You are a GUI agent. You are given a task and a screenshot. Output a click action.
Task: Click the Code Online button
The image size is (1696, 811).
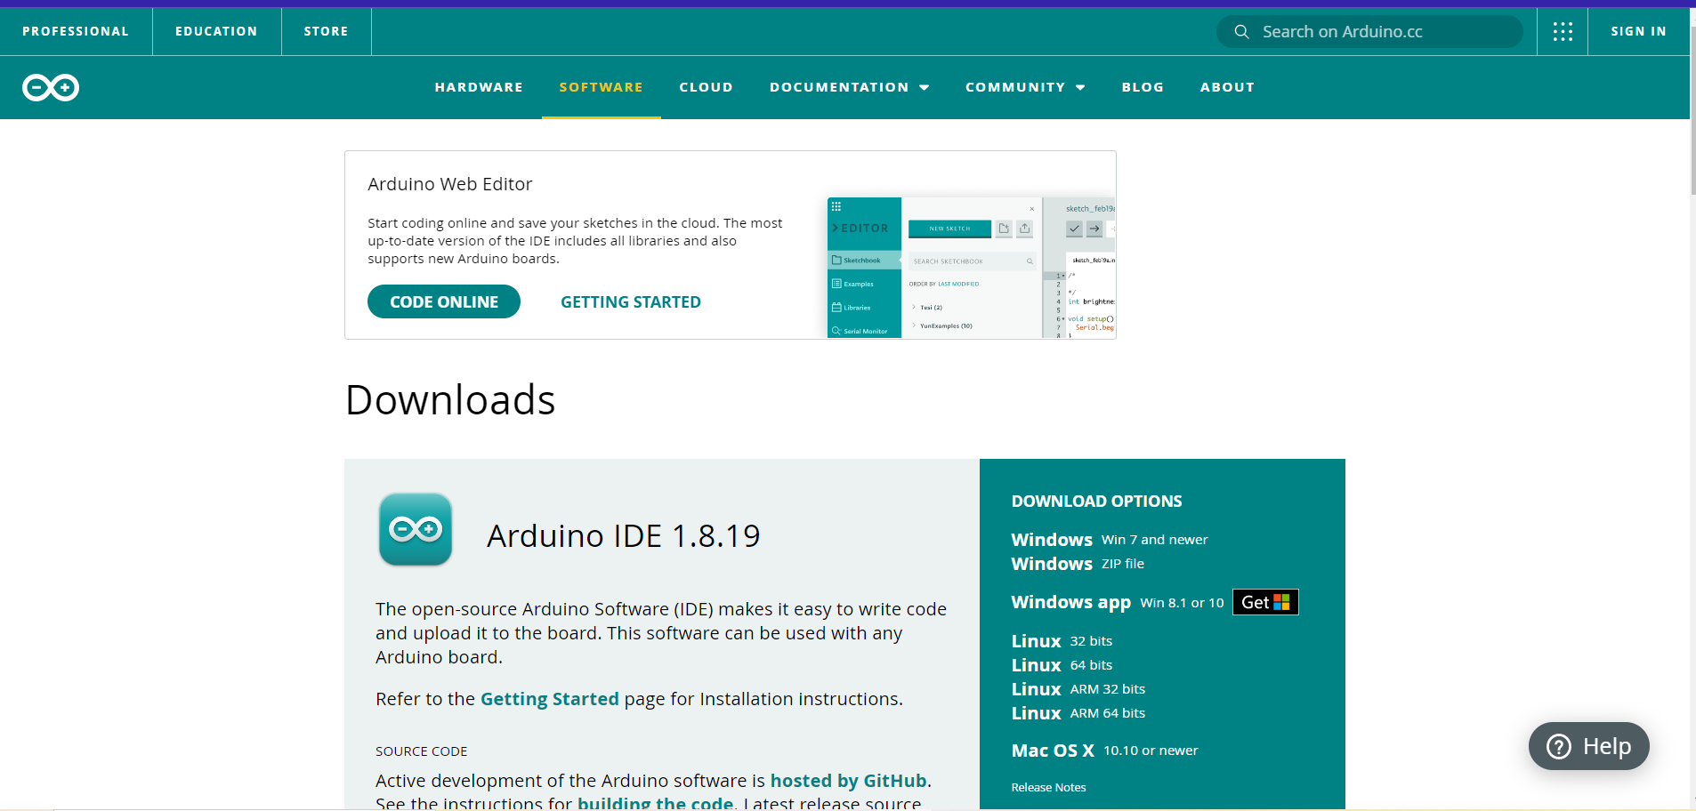tap(444, 301)
